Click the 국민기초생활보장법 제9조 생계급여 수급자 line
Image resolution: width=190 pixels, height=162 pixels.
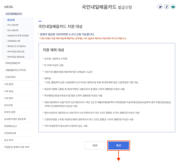[68, 72]
